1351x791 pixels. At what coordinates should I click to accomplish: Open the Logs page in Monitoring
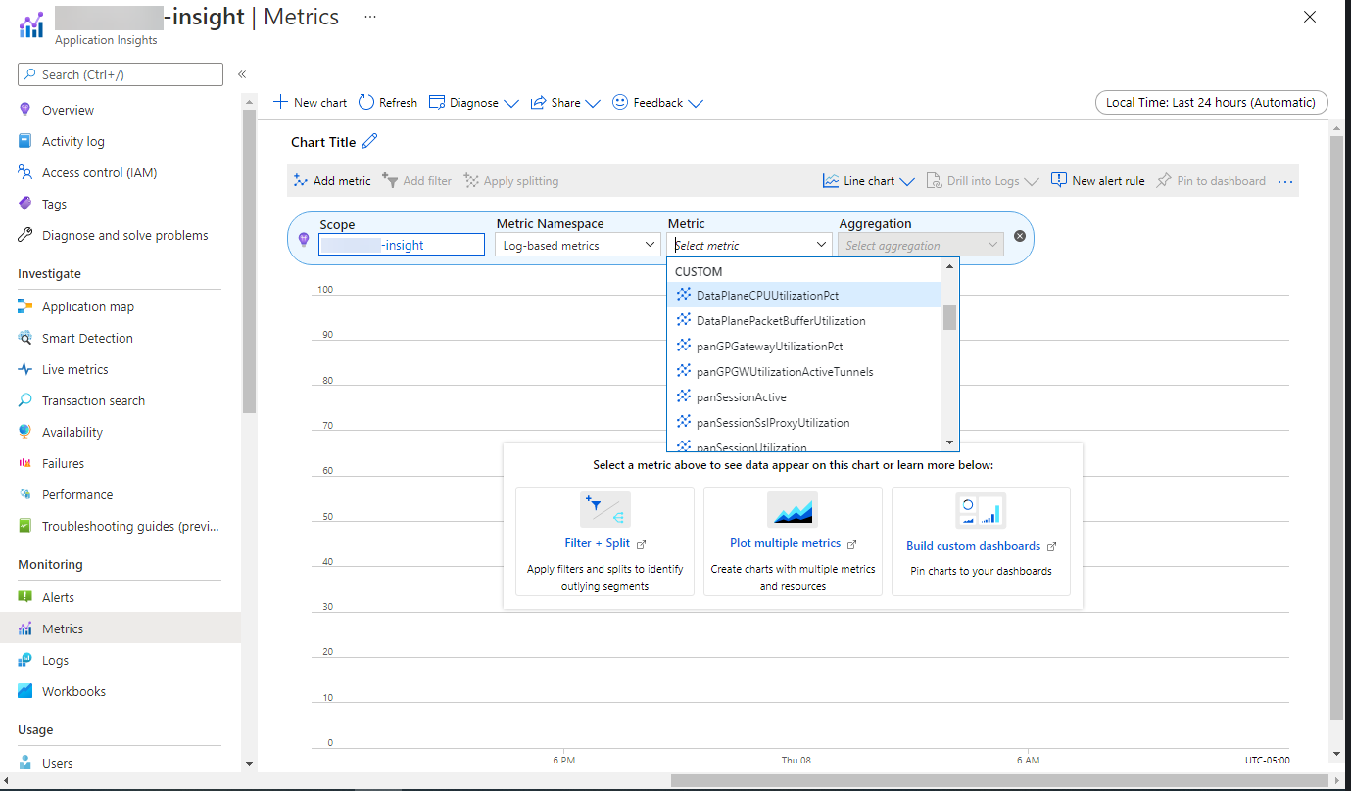pyautogui.click(x=55, y=660)
